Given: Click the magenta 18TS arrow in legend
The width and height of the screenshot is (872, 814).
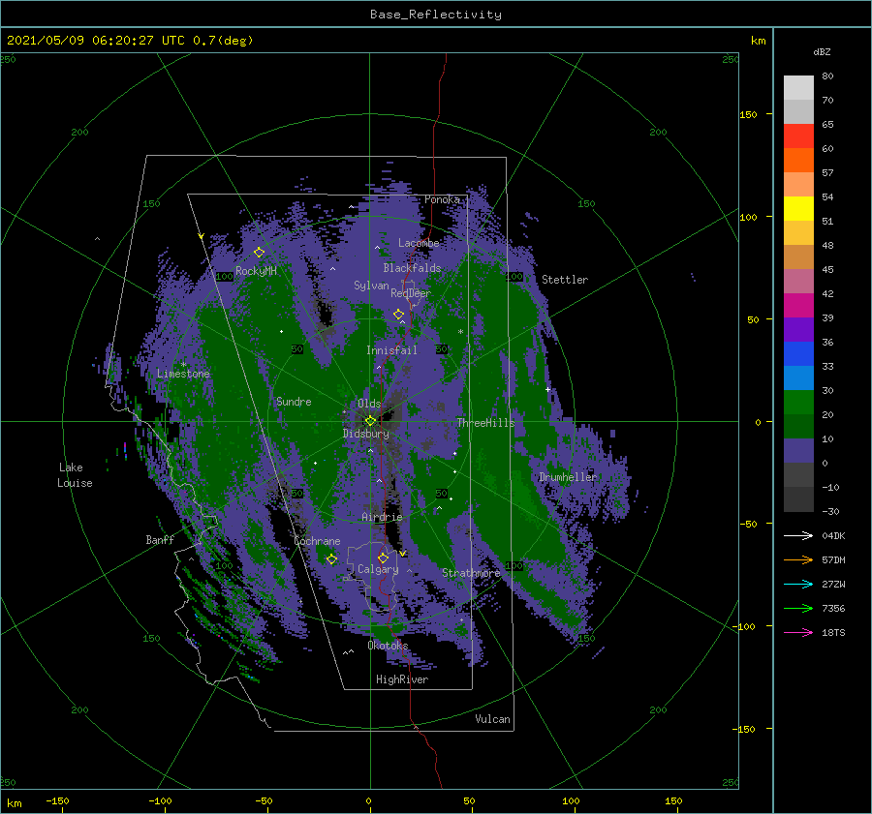Looking at the screenshot, I should coord(798,632).
